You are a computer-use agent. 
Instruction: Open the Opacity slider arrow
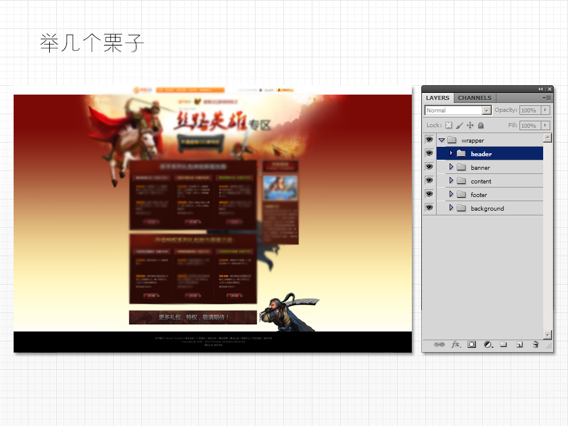[546, 110]
